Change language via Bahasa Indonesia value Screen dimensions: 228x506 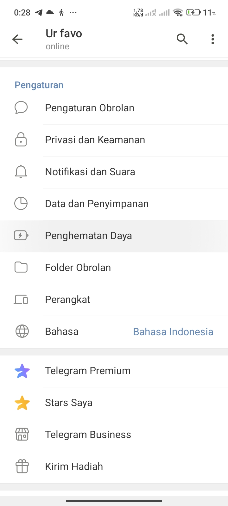tap(173, 332)
